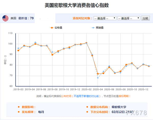Click the last orange data point near 2020-12
The height and width of the screenshot is (120, 153).
tap(149, 66)
